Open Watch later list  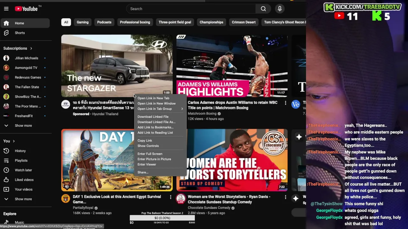(x=25, y=170)
